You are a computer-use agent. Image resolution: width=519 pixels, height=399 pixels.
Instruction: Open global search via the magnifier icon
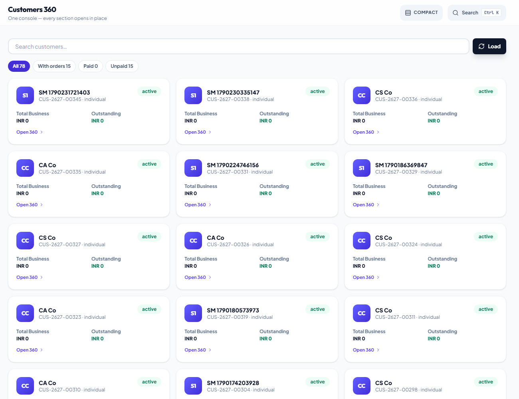point(456,13)
